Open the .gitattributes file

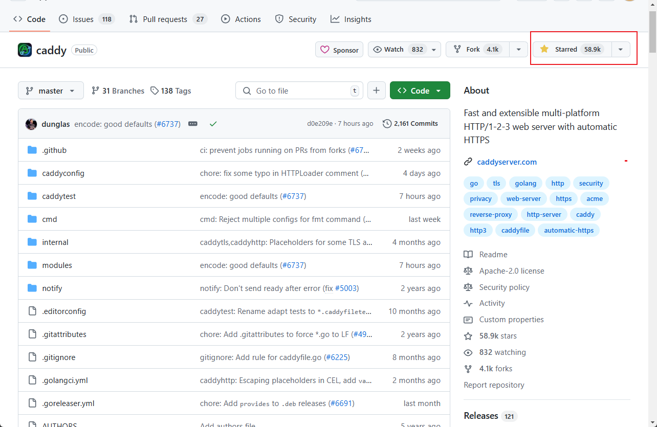(x=64, y=334)
